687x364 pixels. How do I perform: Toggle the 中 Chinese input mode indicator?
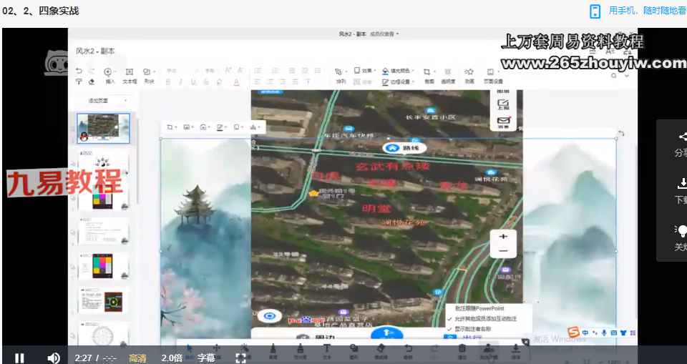(x=585, y=333)
